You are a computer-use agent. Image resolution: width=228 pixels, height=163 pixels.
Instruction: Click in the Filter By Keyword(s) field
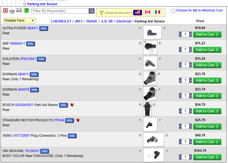(x=60, y=11)
